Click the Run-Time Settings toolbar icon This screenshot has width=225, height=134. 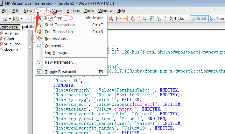point(159,19)
